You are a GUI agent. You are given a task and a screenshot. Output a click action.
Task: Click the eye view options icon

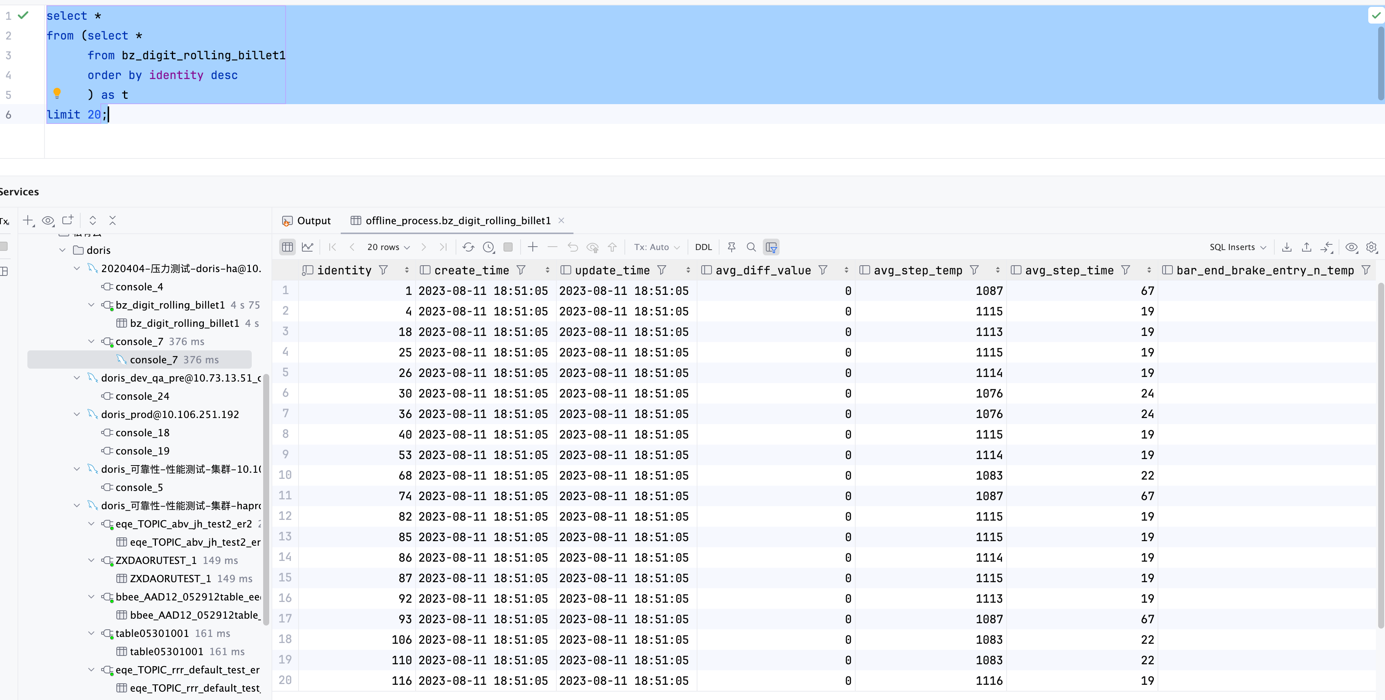coord(1352,247)
